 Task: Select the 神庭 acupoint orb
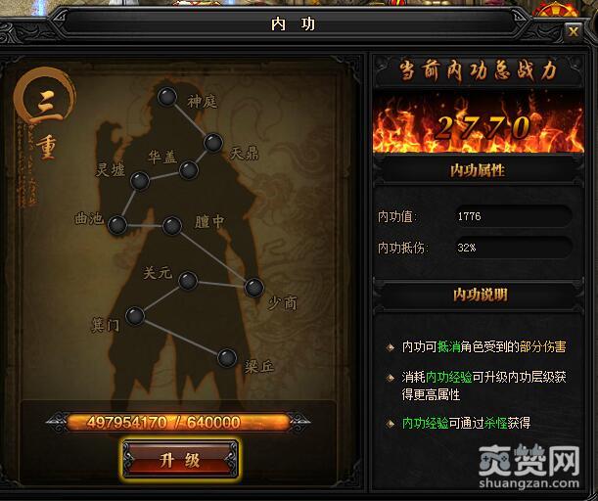pyautogui.click(x=167, y=97)
